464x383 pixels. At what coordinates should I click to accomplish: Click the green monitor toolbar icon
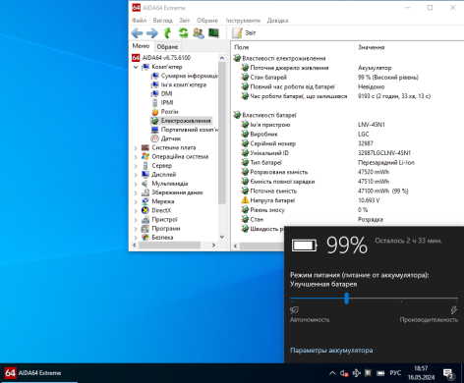[213, 32]
